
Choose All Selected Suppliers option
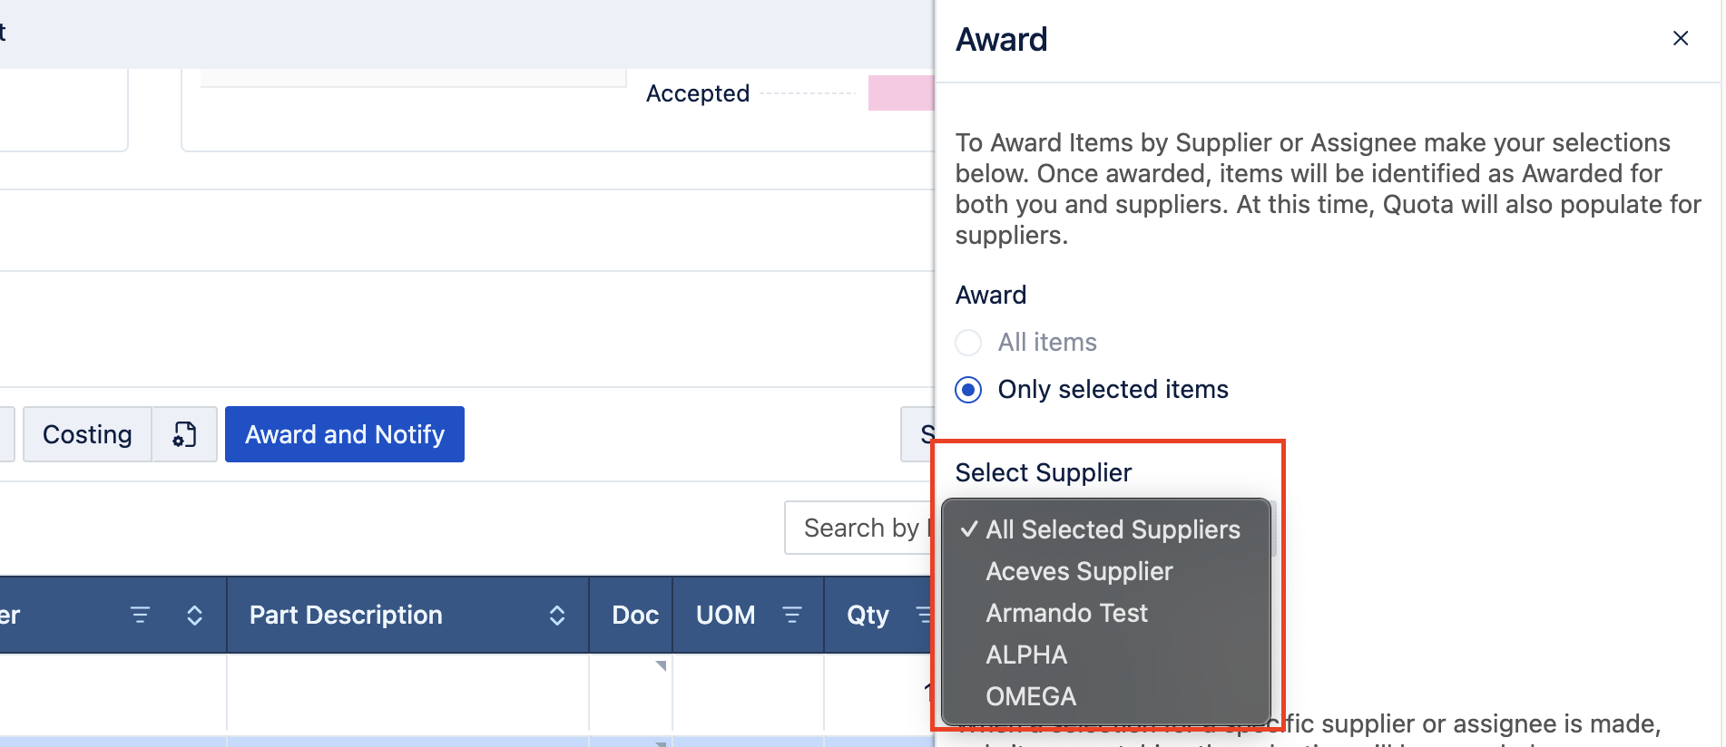[x=1113, y=529]
